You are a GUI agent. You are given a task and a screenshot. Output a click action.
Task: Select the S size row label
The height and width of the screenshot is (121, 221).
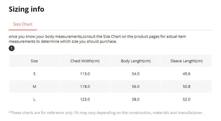pyautogui.click(x=34, y=74)
